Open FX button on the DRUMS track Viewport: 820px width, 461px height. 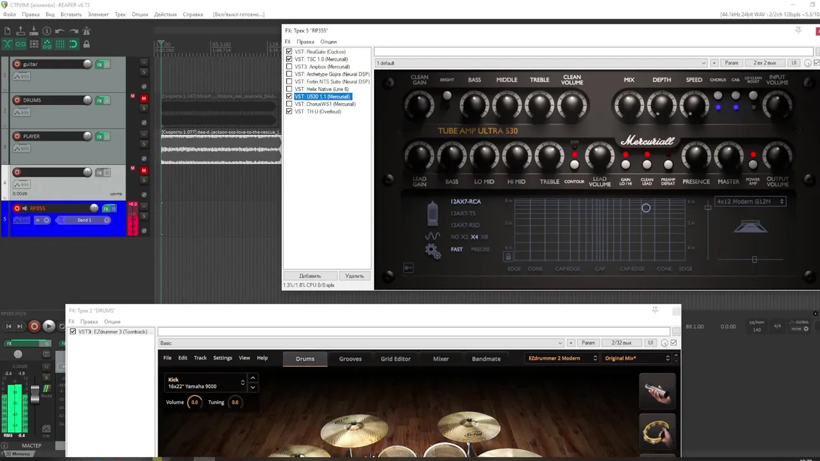[99, 101]
